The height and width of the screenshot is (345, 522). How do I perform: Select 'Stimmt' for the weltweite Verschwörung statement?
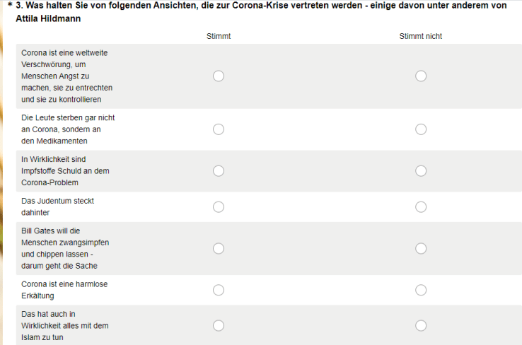219,76
